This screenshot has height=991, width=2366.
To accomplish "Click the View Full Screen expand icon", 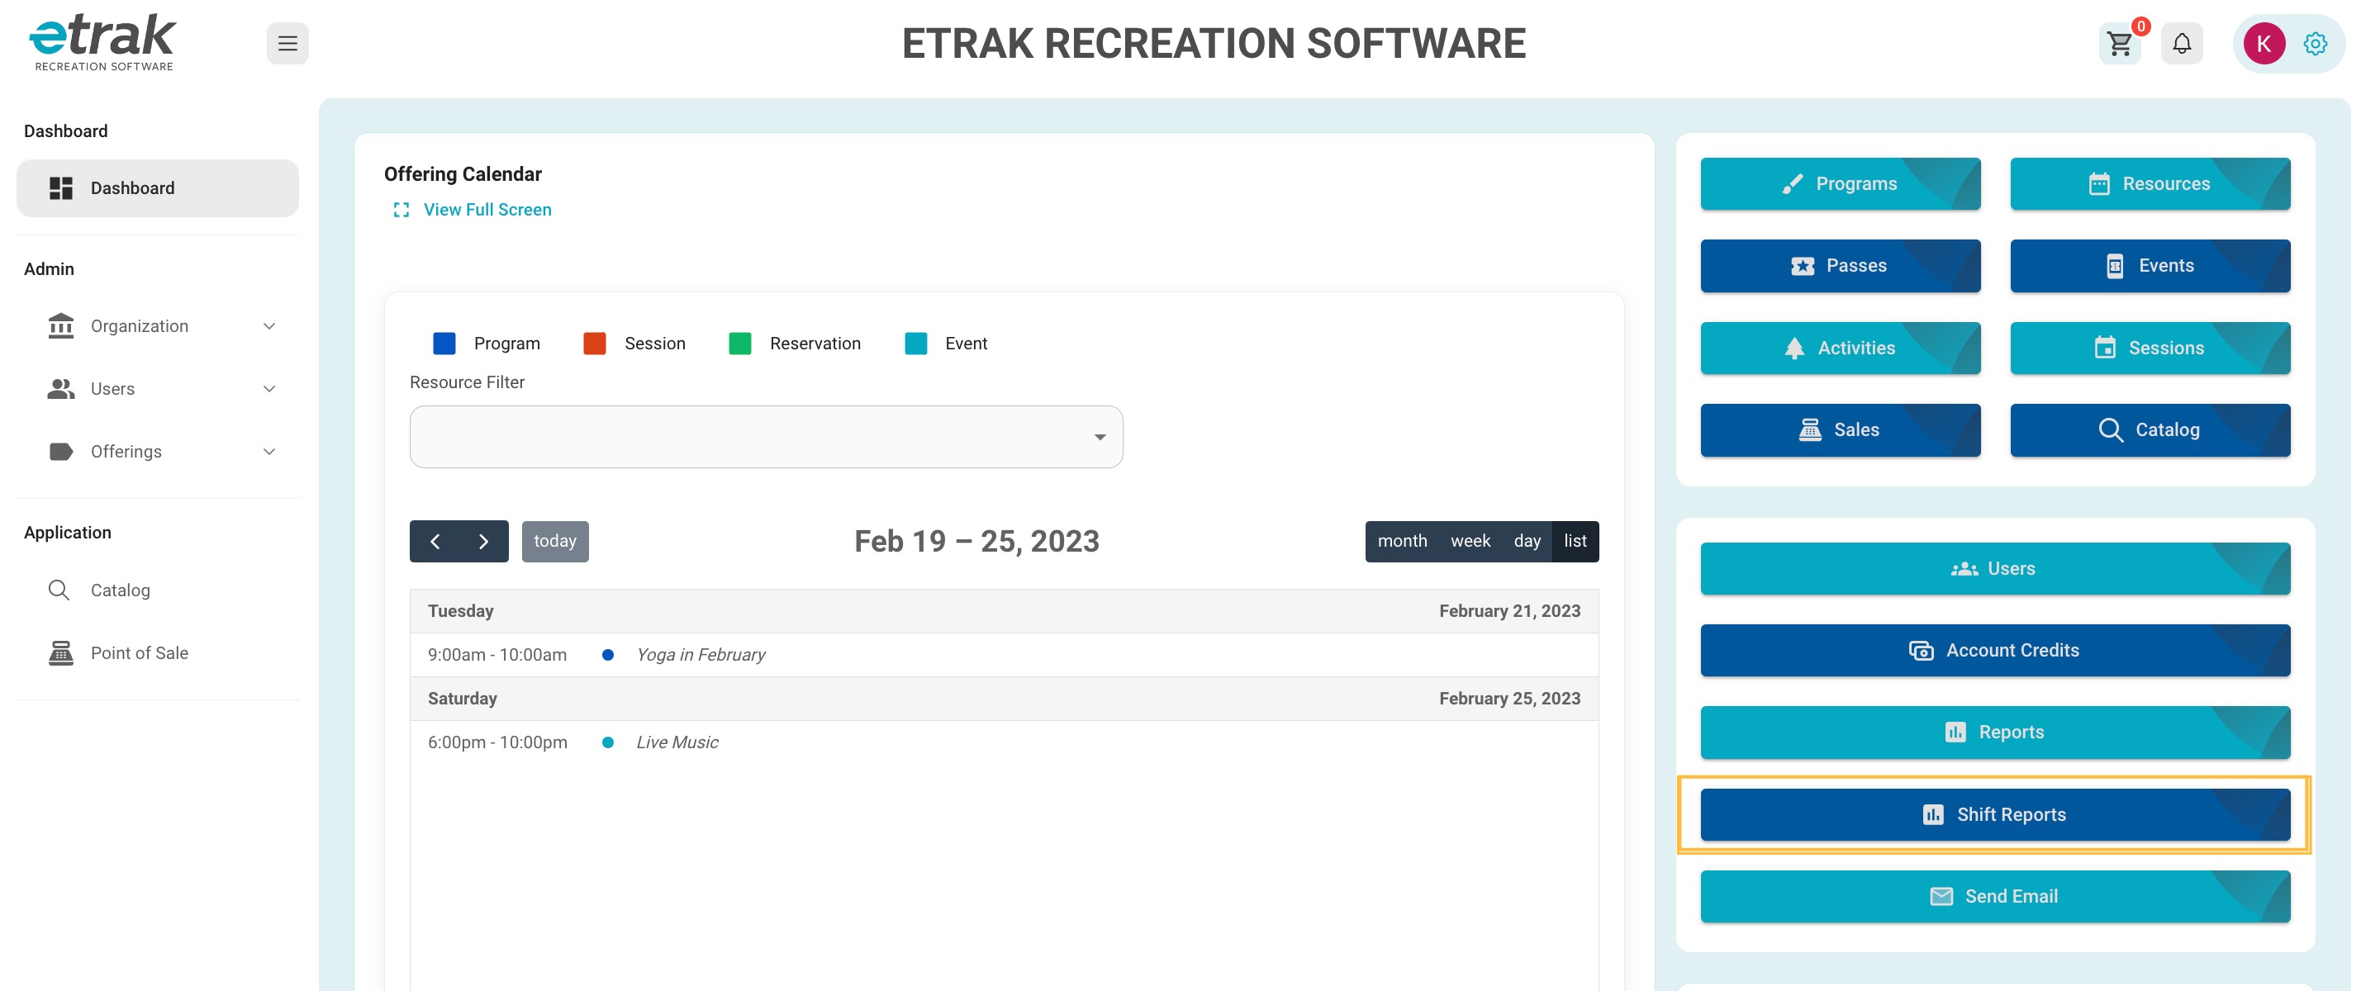I will coord(401,211).
